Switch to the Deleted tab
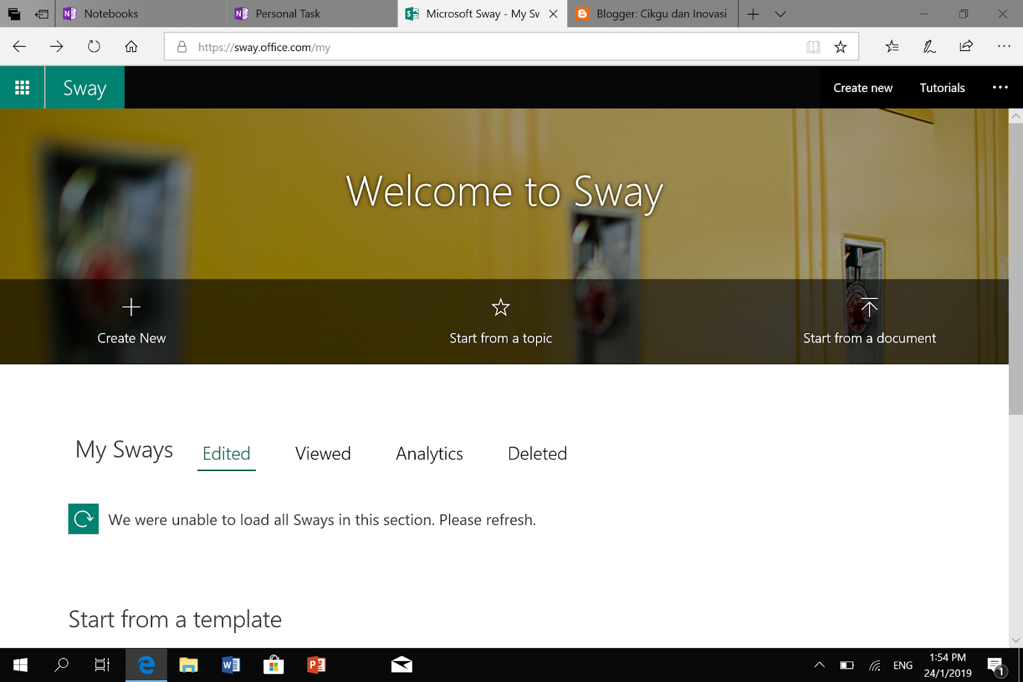 click(x=537, y=454)
